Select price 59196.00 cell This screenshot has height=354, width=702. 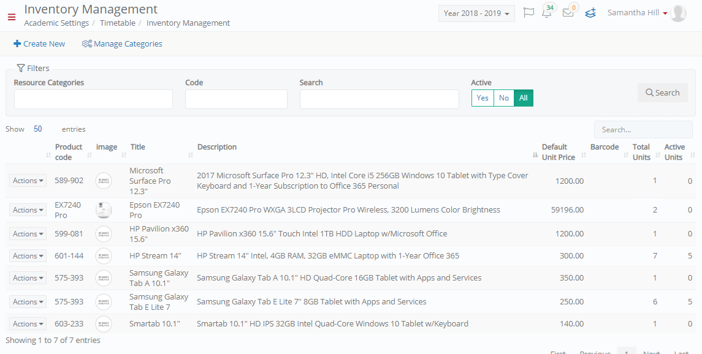click(x=567, y=210)
